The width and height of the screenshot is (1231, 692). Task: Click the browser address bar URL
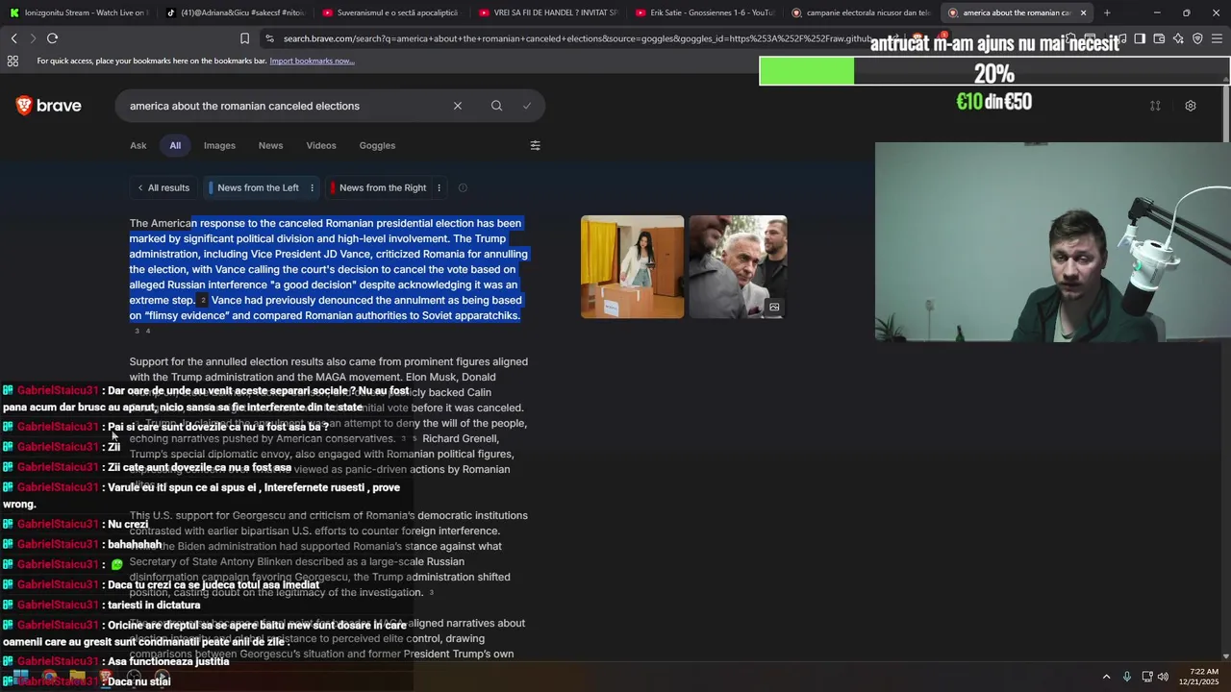(x=577, y=38)
